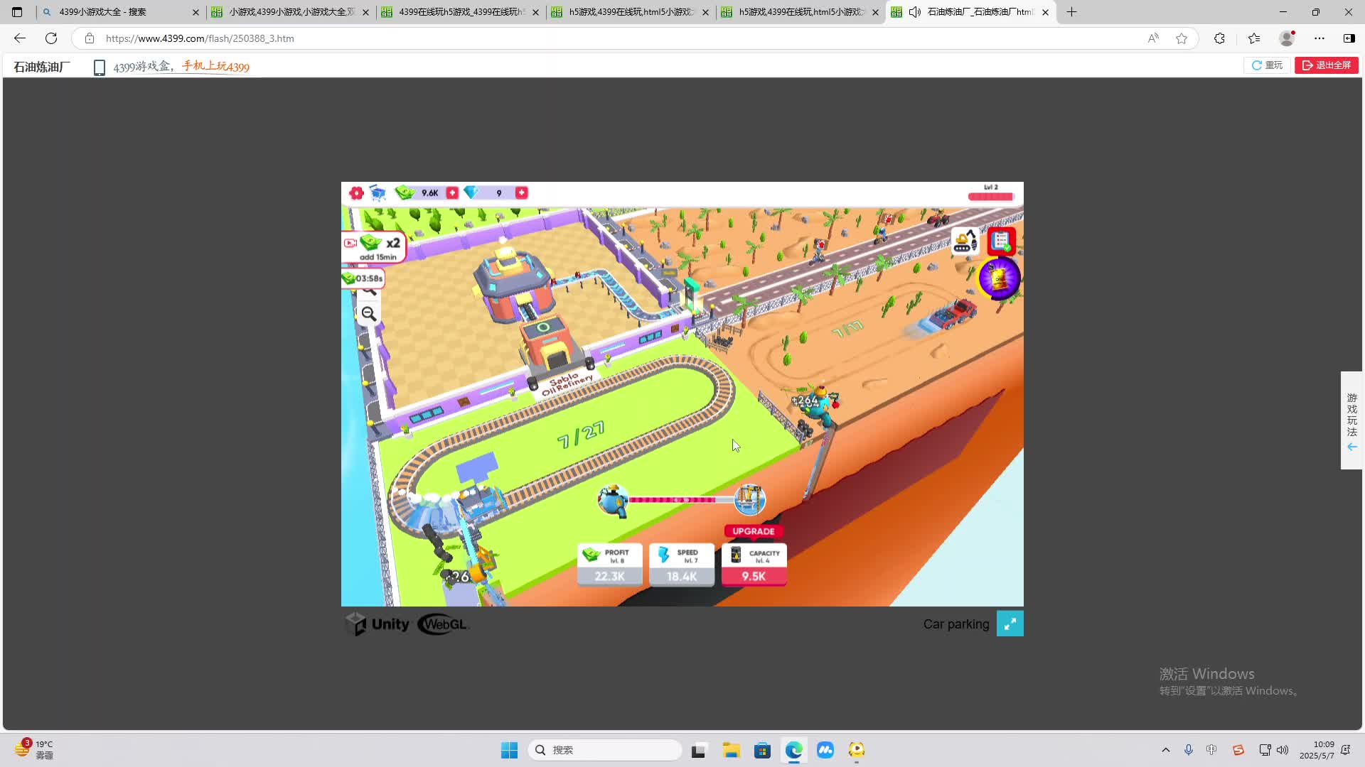Screen dimensions: 1365x767
Task: Toggle game fullscreen button beside Car parking
Action: click(1010, 624)
